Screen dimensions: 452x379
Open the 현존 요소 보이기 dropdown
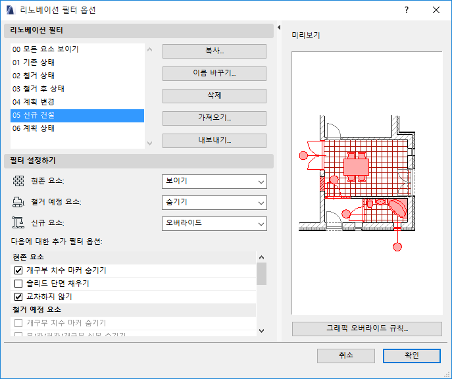point(214,182)
